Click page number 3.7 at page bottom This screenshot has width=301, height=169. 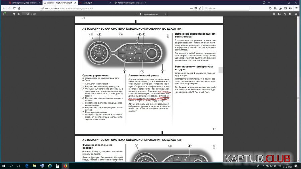214,129
